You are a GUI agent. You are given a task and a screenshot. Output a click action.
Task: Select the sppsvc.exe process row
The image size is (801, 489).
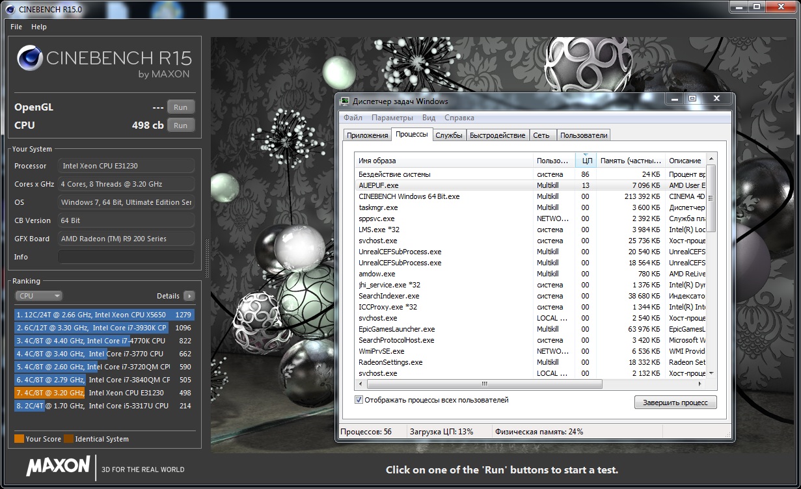[530, 218]
